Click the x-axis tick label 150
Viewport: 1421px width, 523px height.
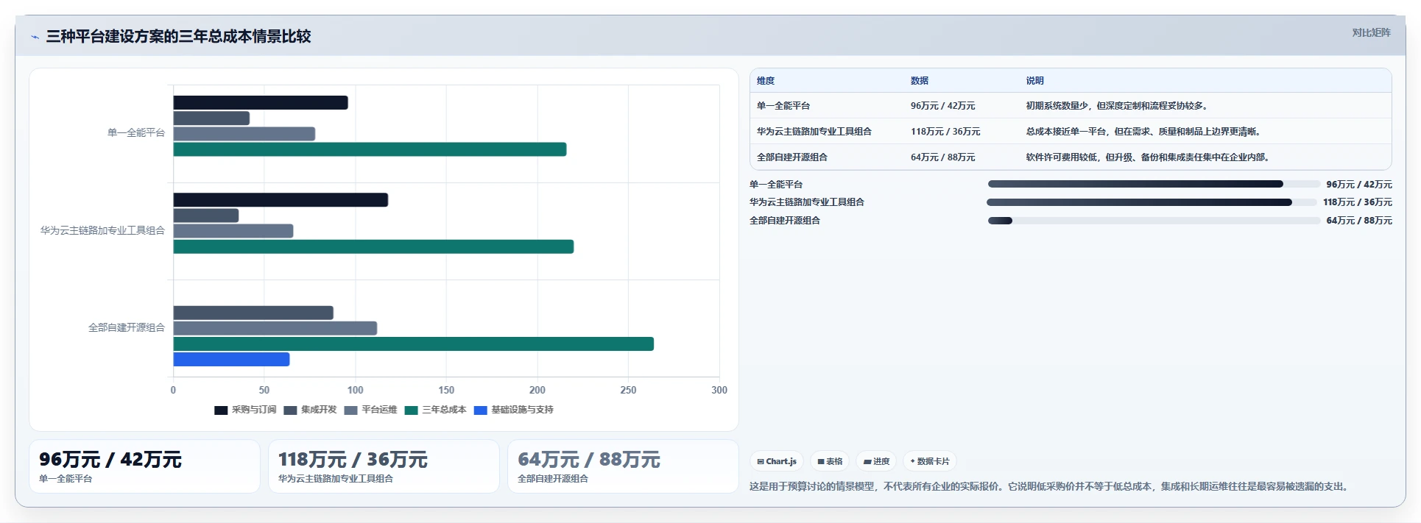[446, 391]
